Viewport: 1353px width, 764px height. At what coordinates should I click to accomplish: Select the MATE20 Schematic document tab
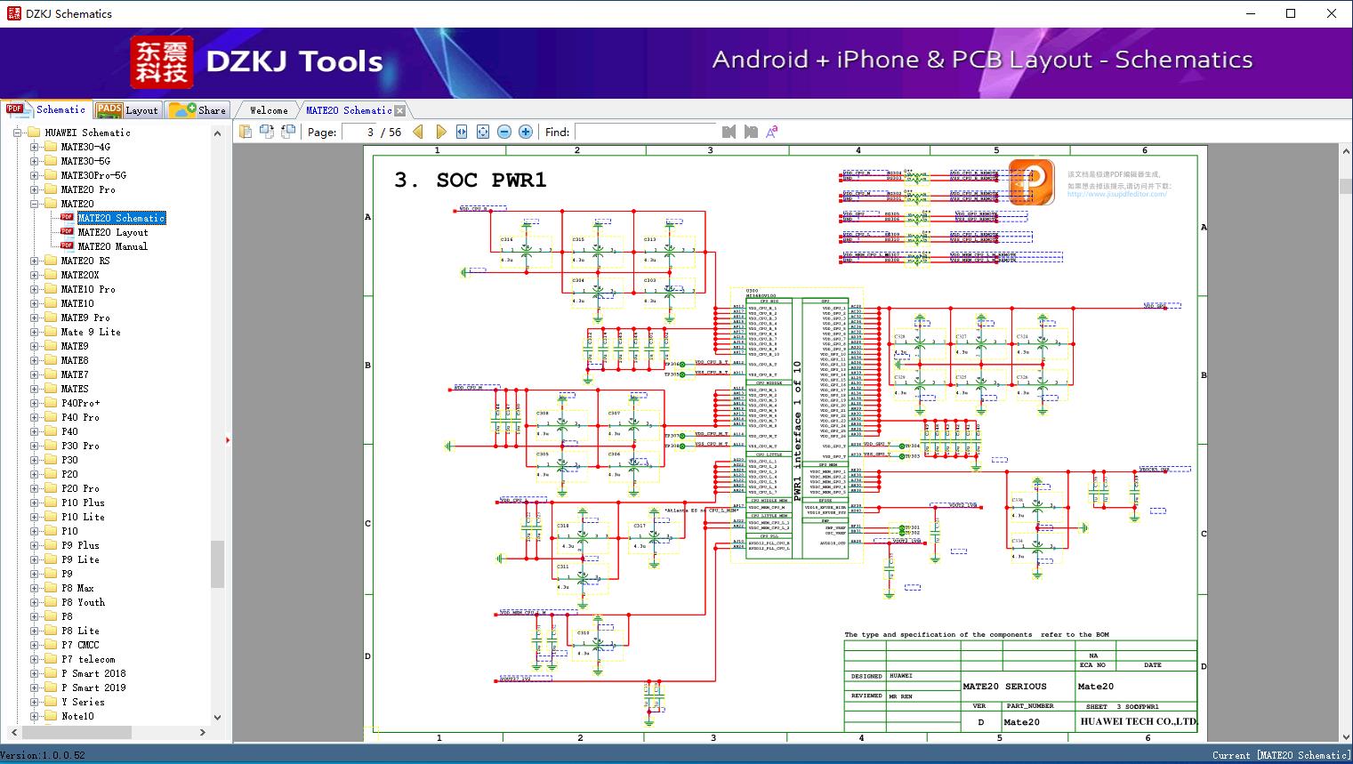click(x=349, y=110)
